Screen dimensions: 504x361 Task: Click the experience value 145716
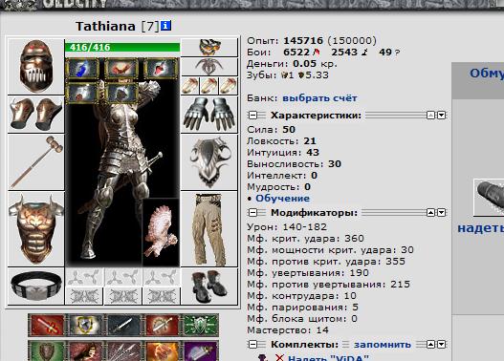tap(303, 41)
